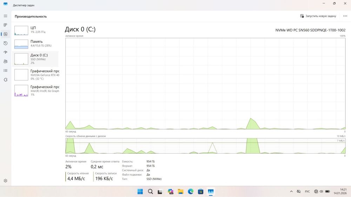
Task: Open the Users page icon
Action: 5,61
